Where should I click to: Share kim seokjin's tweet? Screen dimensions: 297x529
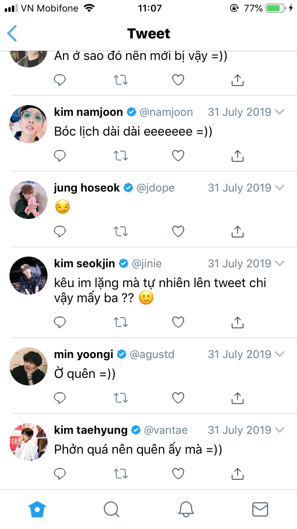[x=237, y=322]
